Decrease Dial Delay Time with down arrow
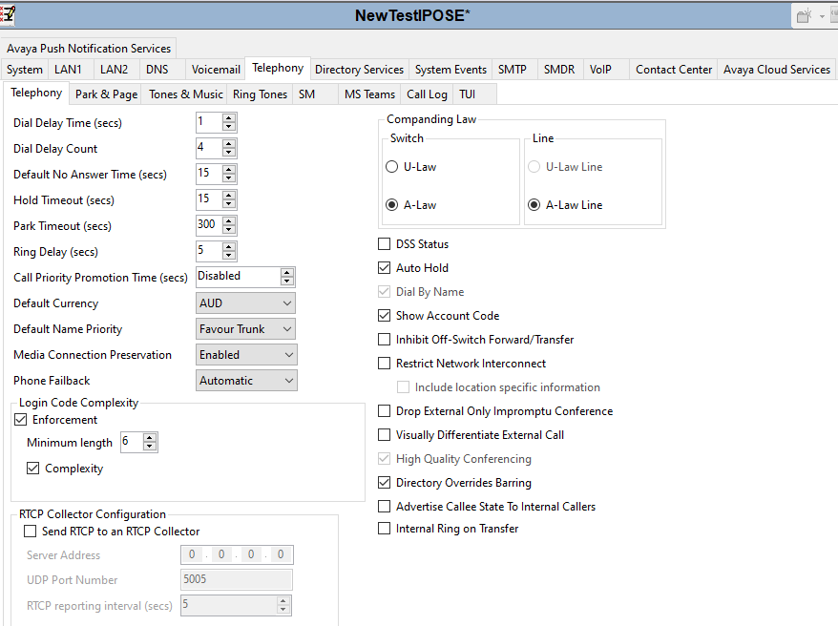Image resolution: width=838 pixels, height=626 pixels. pyautogui.click(x=229, y=127)
